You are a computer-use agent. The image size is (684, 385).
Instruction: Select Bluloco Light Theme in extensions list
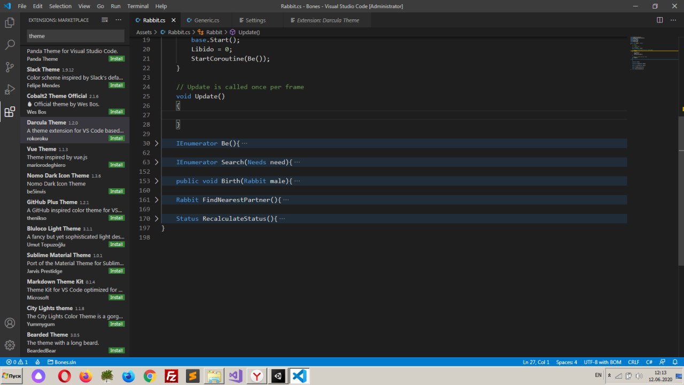coord(75,237)
